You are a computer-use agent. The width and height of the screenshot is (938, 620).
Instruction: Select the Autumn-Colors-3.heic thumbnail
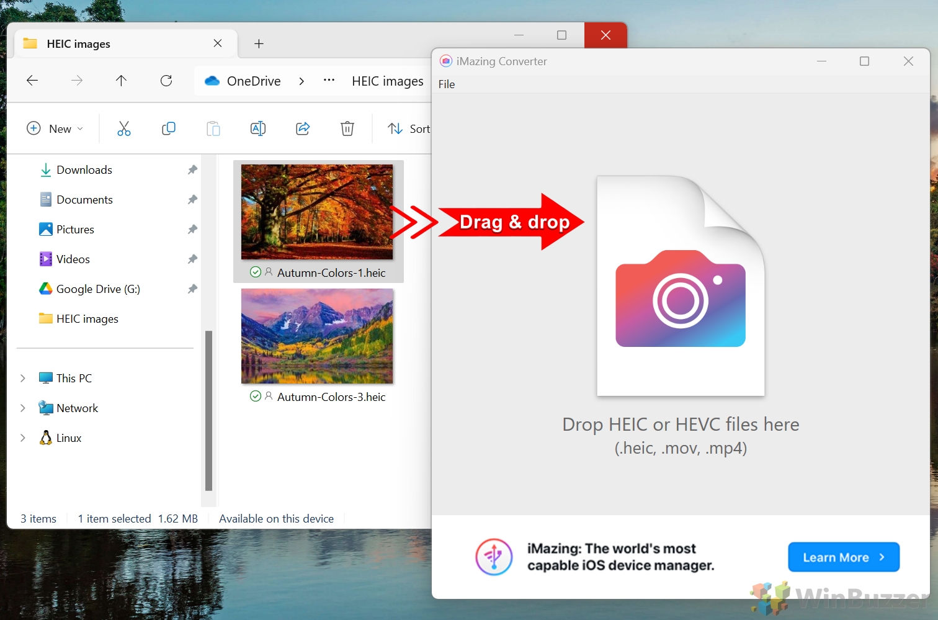pyautogui.click(x=316, y=336)
